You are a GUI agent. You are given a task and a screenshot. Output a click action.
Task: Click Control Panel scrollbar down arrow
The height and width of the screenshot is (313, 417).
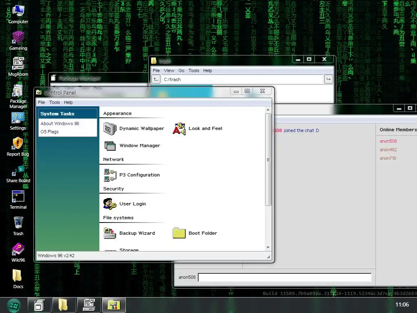point(268,247)
